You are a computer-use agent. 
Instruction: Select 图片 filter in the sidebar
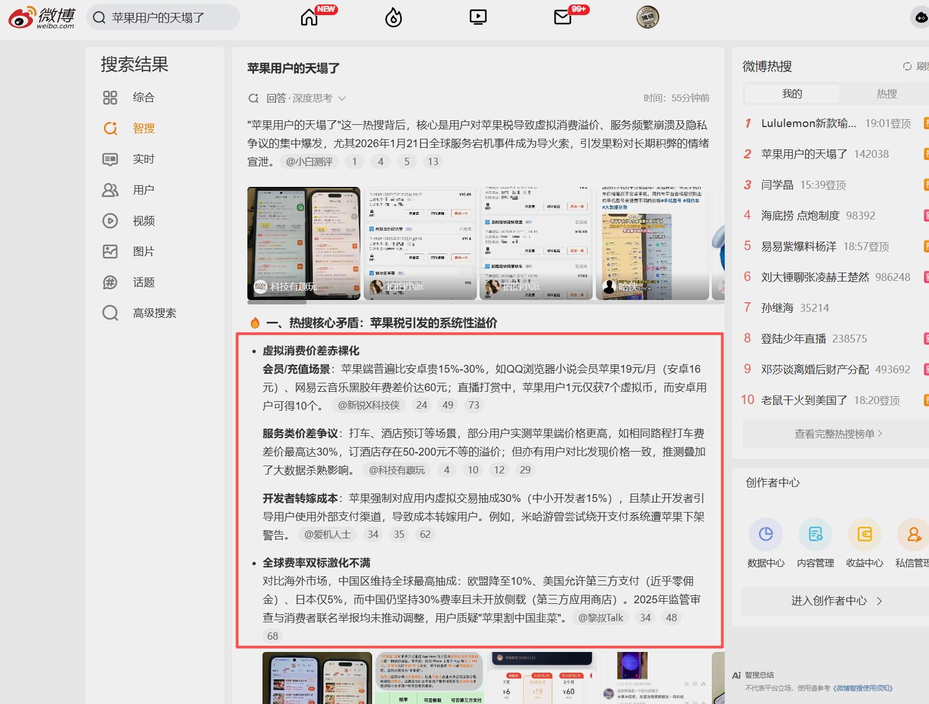[143, 251]
